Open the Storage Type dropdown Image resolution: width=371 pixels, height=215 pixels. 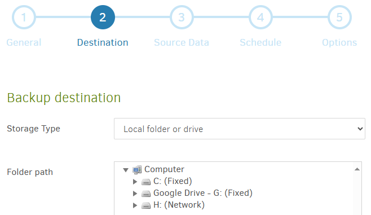[x=240, y=129]
